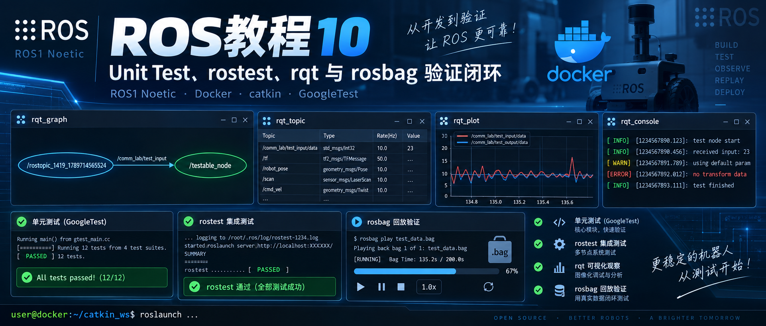
Task: Select the WARN using default param log line
Action: (678, 163)
